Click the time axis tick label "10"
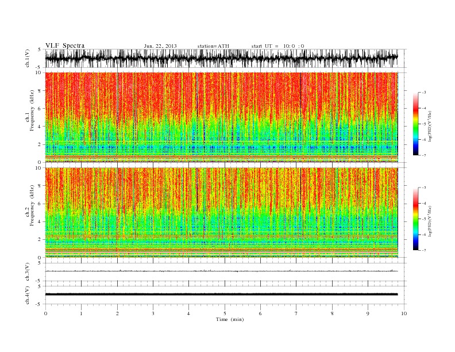The image size is (455, 352). click(x=404, y=313)
